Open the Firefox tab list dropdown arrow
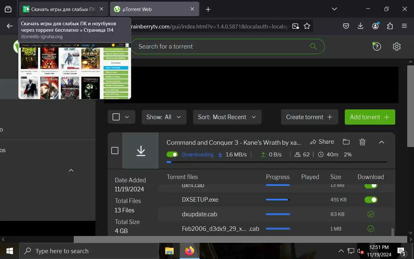Screen dimensions: 414x259 [x=334, y=9]
